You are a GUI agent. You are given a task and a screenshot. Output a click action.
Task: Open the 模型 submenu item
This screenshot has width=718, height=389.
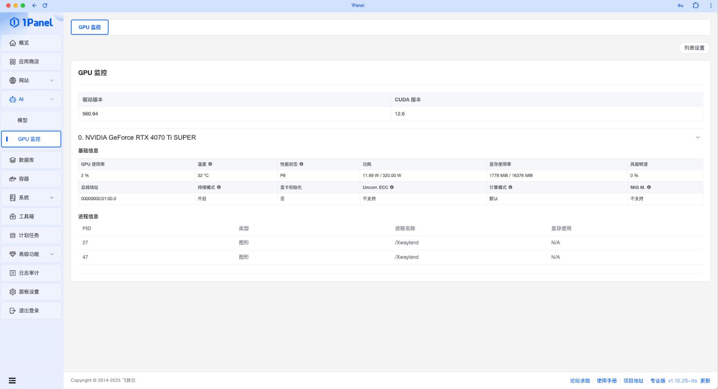click(22, 120)
